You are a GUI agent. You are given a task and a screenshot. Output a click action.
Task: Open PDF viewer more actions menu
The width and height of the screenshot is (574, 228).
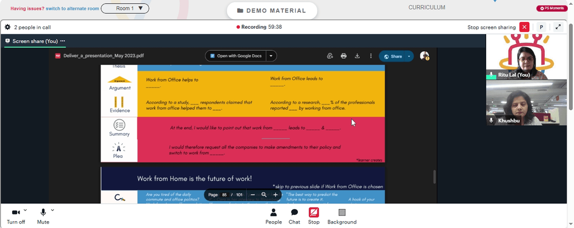pos(370,56)
